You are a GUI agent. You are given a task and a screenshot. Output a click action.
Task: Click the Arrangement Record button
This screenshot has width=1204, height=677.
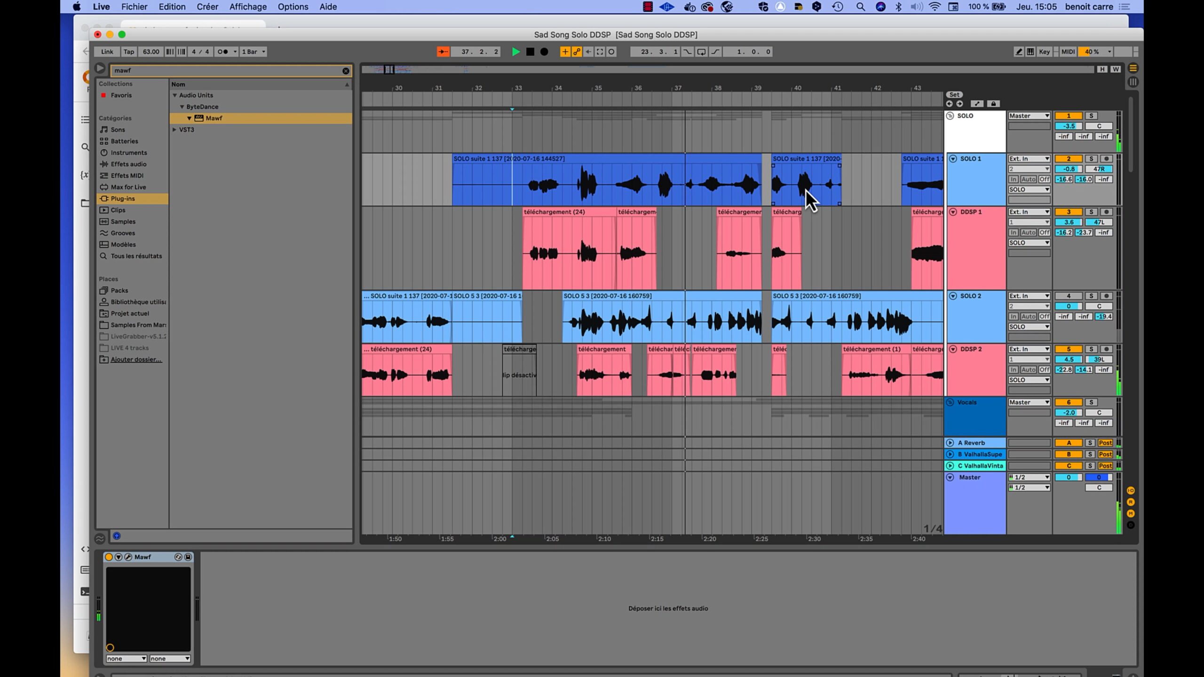tap(544, 52)
